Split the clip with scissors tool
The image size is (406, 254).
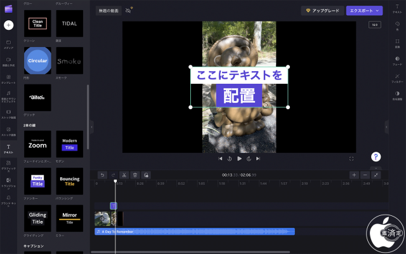point(124,175)
